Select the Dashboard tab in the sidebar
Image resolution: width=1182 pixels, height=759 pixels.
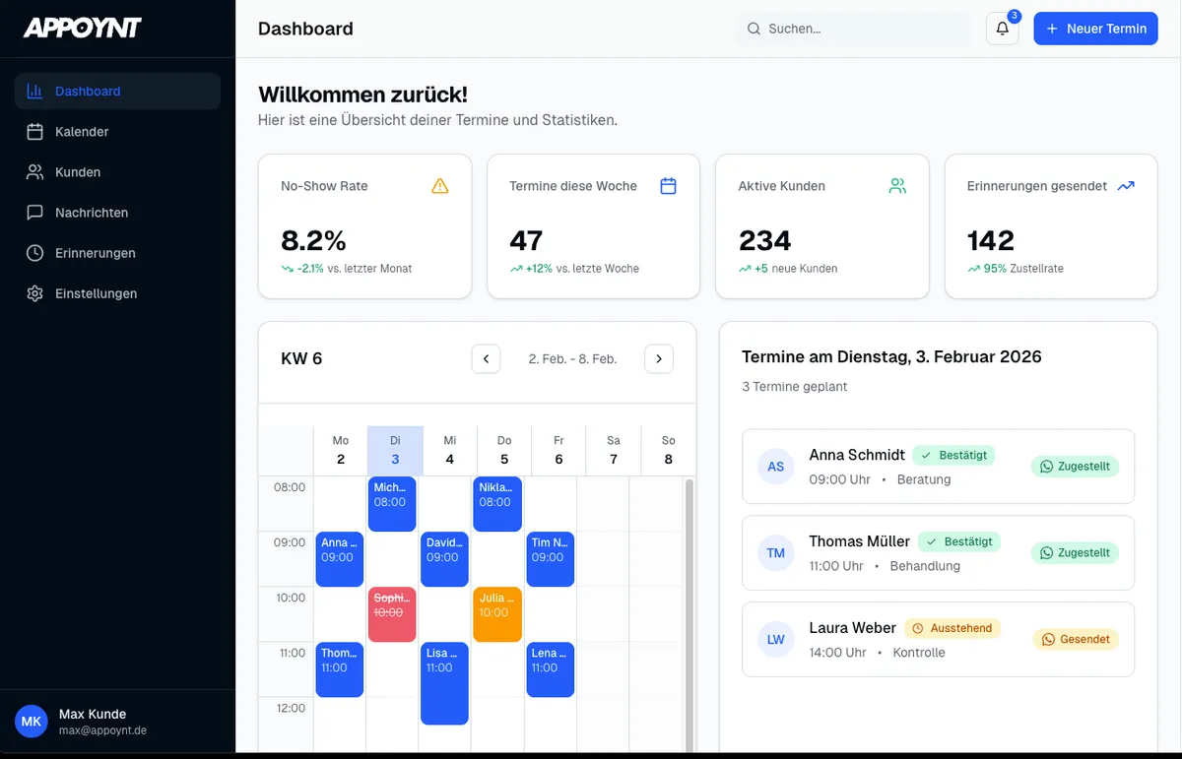pyautogui.click(x=88, y=91)
